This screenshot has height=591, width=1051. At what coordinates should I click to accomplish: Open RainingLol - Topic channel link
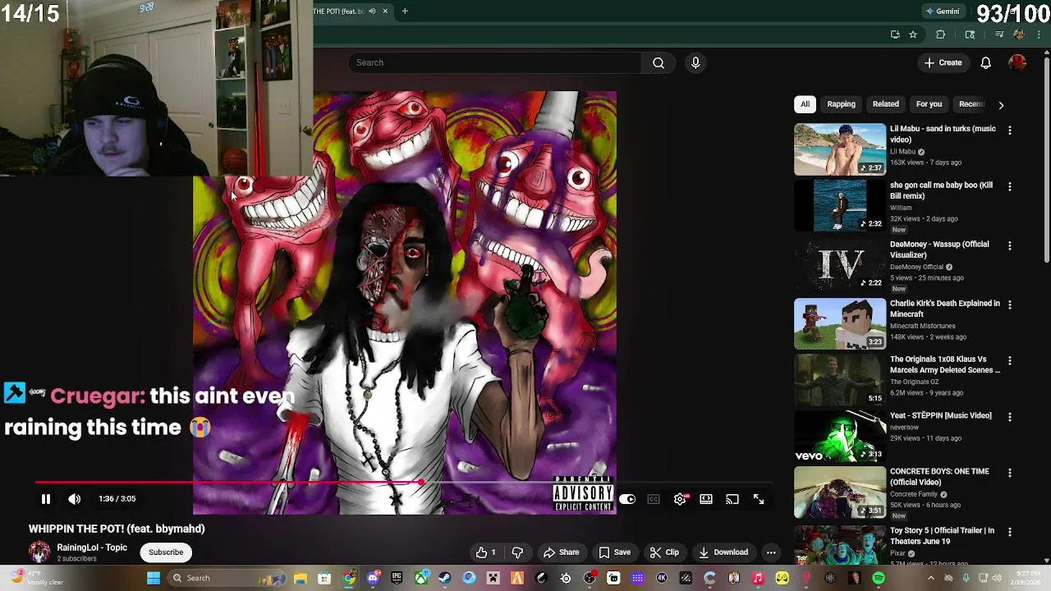[92, 547]
